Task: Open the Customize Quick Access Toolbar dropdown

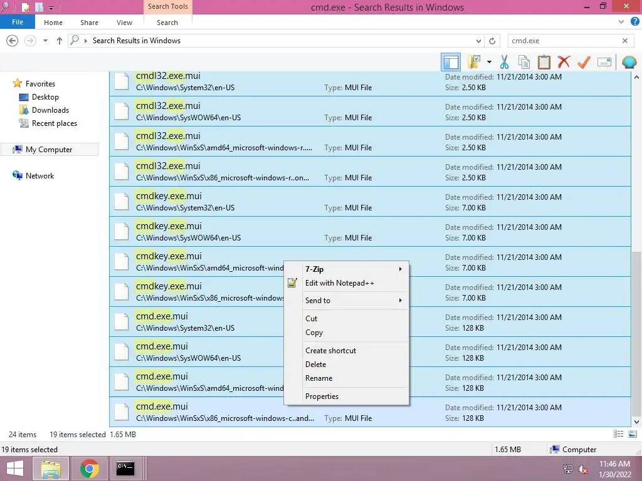Action: pos(51,8)
